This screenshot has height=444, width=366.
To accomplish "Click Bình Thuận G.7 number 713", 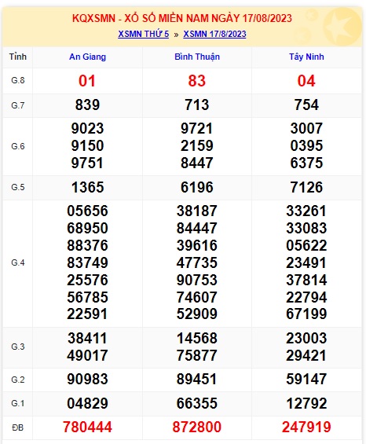I will click(x=197, y=105).
